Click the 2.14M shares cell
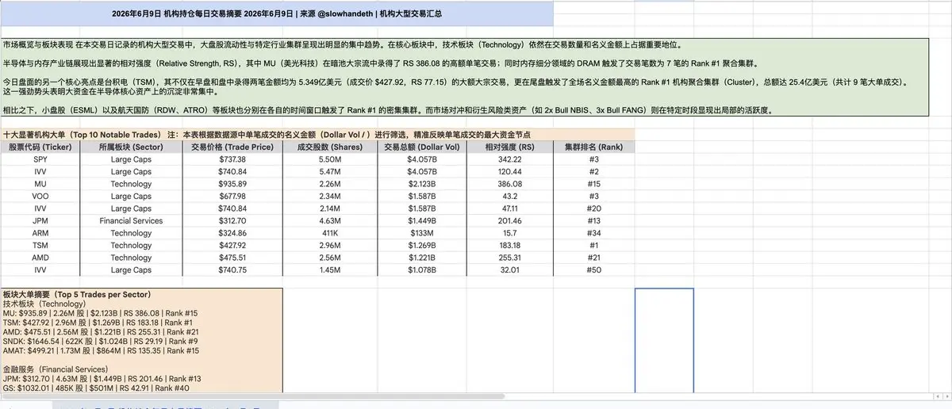Screen dimensions: 952x409 [329, 208]
